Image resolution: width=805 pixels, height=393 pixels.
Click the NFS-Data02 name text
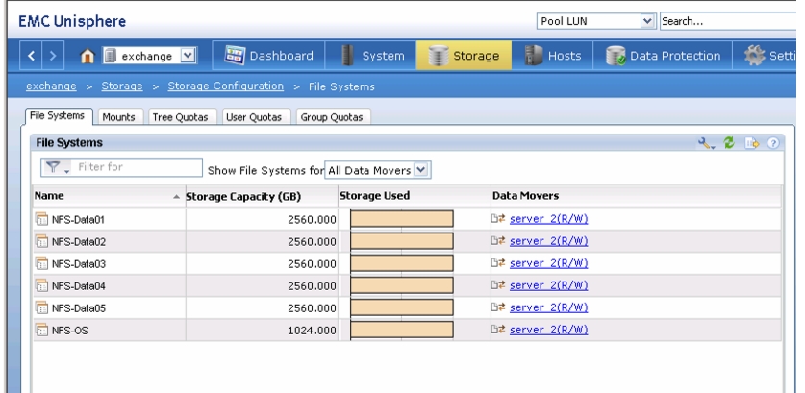79,241
